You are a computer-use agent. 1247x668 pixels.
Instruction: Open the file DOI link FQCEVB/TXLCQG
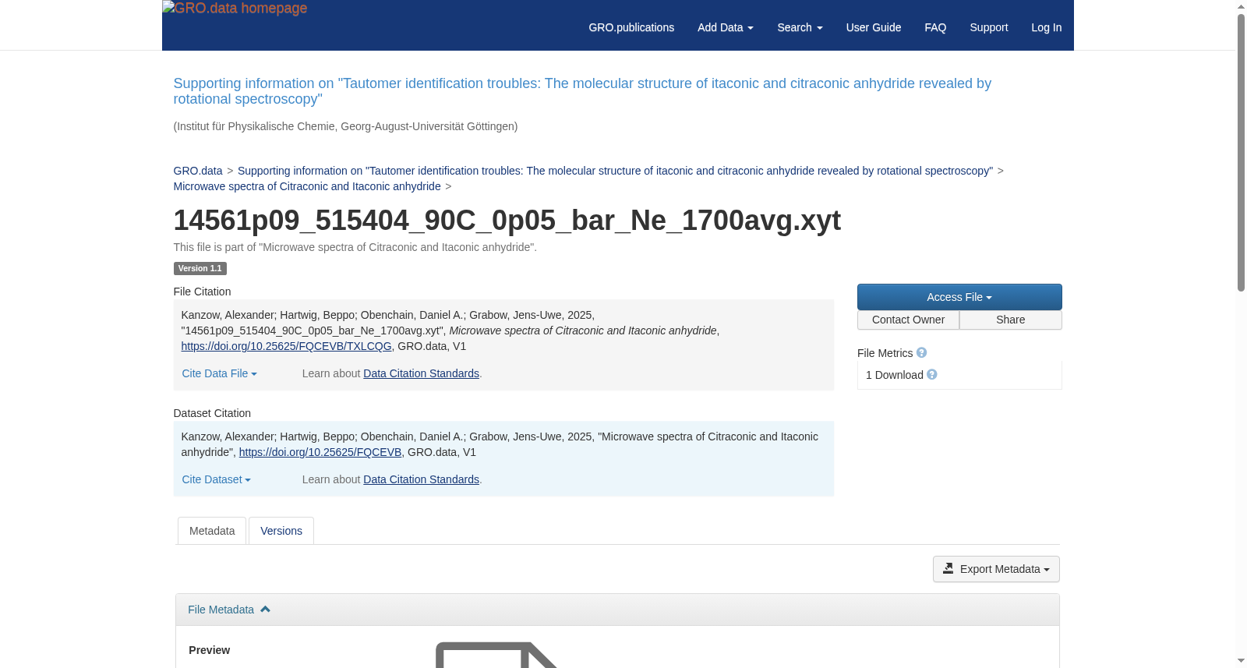click(x=286, y=346)
